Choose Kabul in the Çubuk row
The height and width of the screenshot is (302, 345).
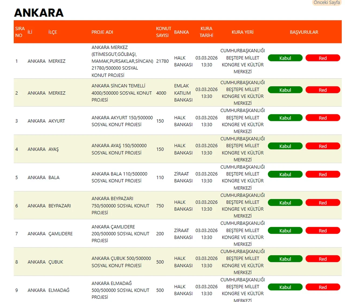285,259
